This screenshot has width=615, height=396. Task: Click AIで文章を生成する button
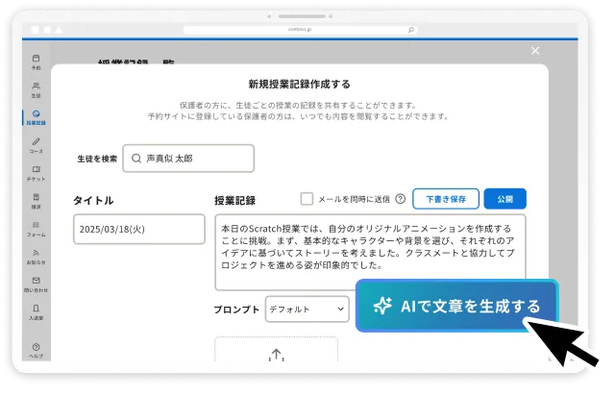click(x=456, y=306)
